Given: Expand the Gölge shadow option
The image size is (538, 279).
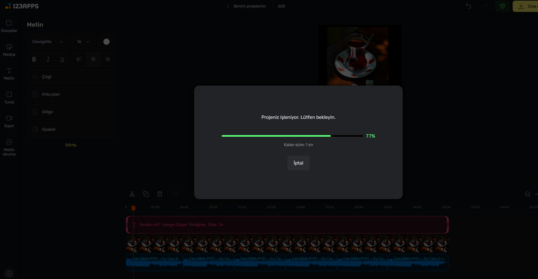Looking at the screenshot, I should tap(70, 112).
